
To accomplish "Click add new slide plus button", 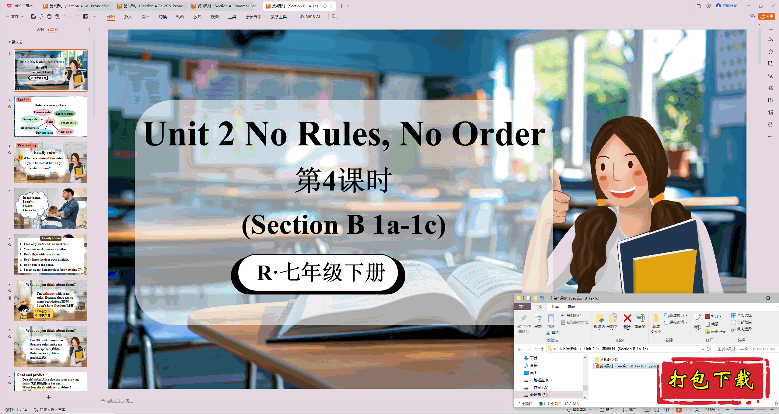I will point(49,397).
